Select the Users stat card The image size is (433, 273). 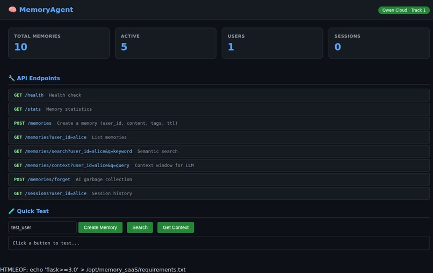pos(272,43)
